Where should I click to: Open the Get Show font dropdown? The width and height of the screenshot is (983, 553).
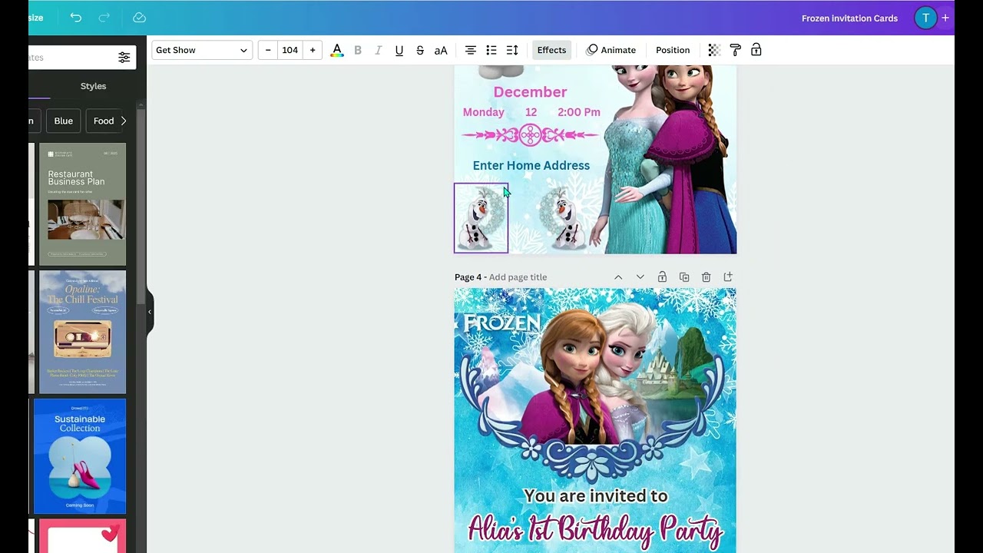click(201, 50)
